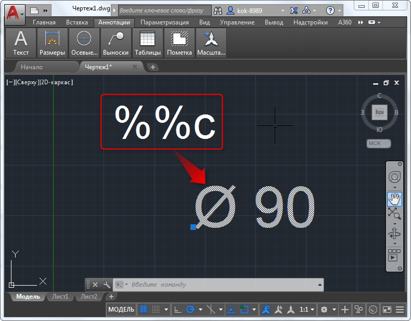Image resolution: width=411 pixels, height=321 pixels.
Task: Toggle object snap tracking in status bar
Action: click(x=231, y=310)
